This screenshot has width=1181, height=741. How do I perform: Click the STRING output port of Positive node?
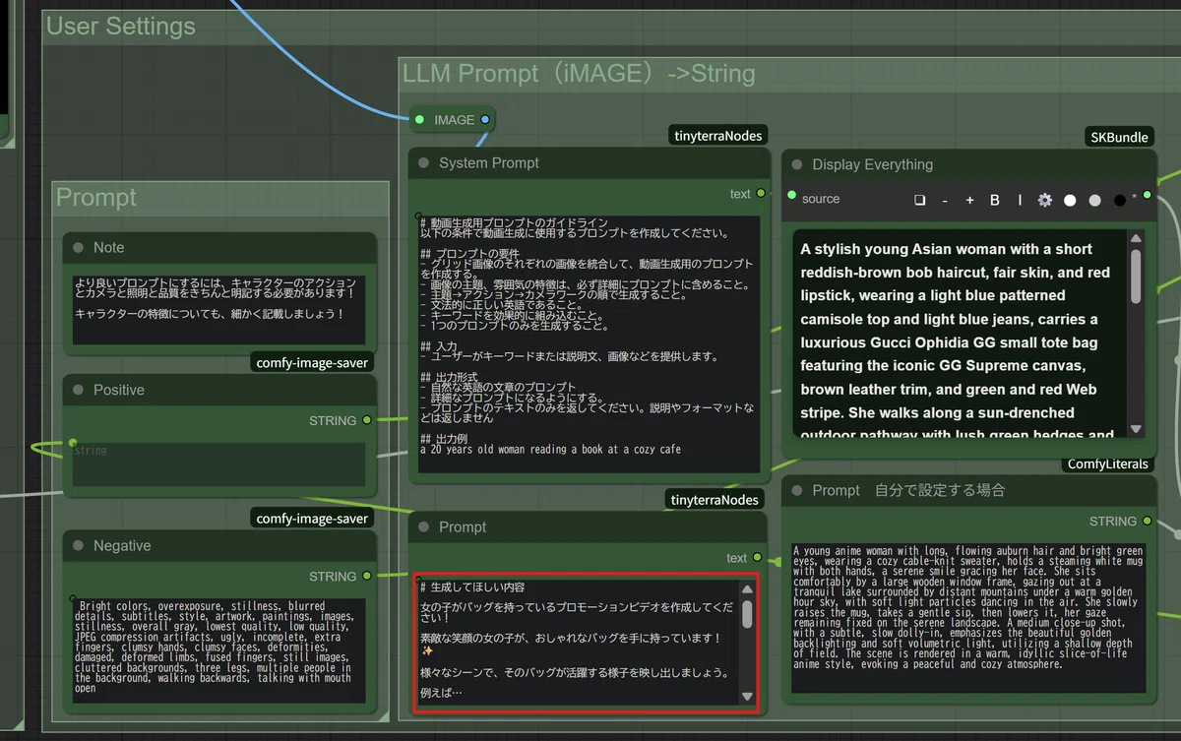367,420
